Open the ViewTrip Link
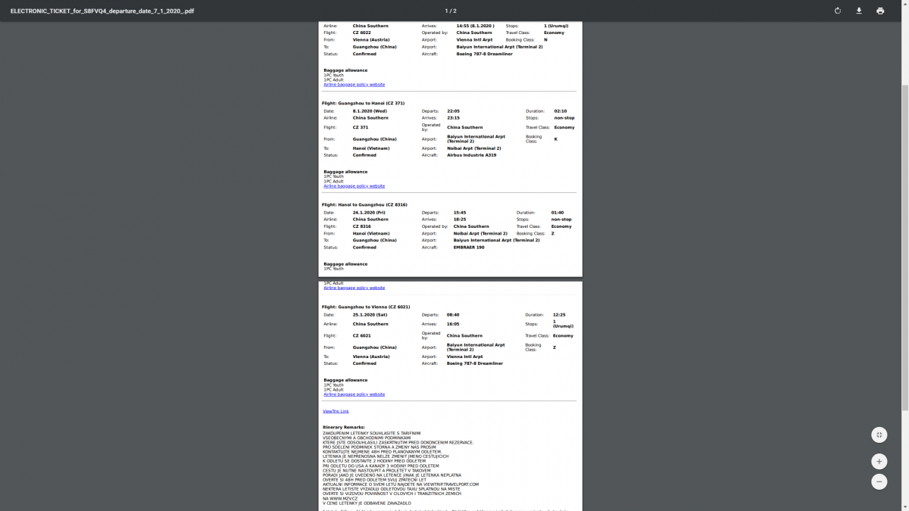This screenshot has width=909, height=511. pyautogui.click(x=336, y=411)
